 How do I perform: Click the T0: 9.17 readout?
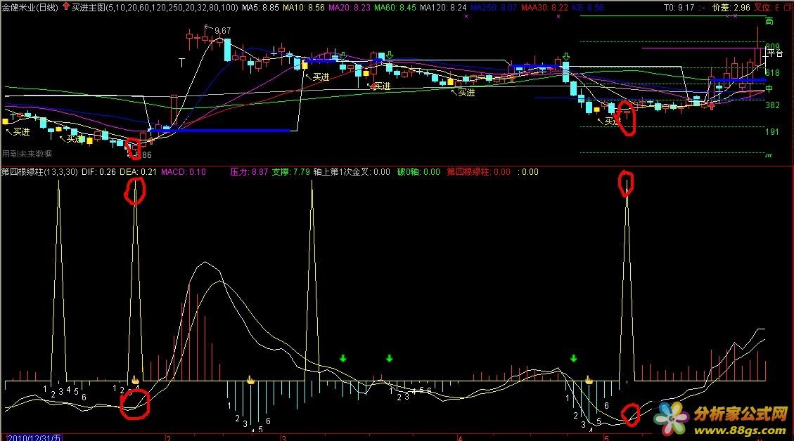click(x=679, y=7)
